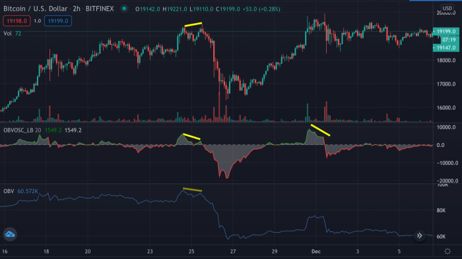Select yellow trend line on oscillator near 25
Image resolution: width=462 pixels, height=259 pixels.
point(192,136)
